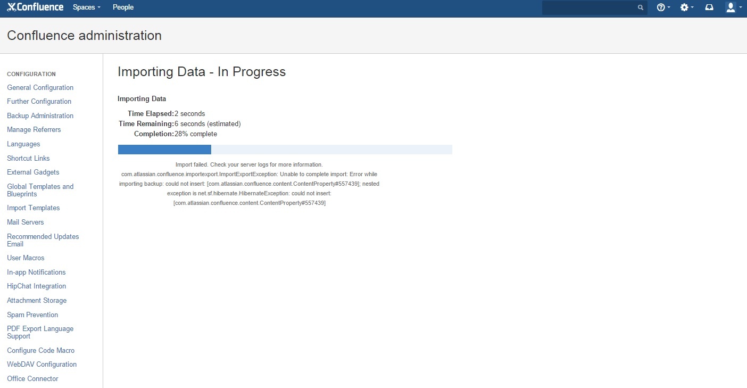Open General Configuration link
Viewport: 747px width, 388px height.
click(x=40, y=87)
